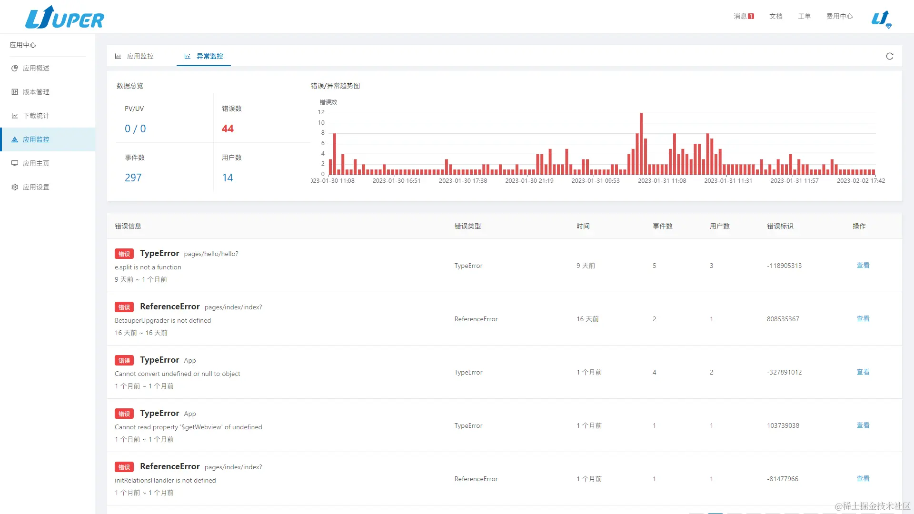Click the 应用监控 warning triangle icon
Image resolution: width=914 pixels, height=514 pixels.
click(x=14, y=139)
